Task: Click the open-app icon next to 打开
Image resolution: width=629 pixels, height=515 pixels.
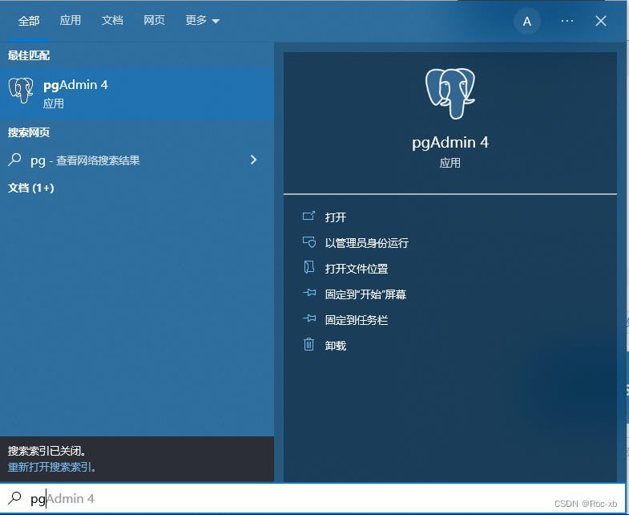Action: [x=308, y=216]
